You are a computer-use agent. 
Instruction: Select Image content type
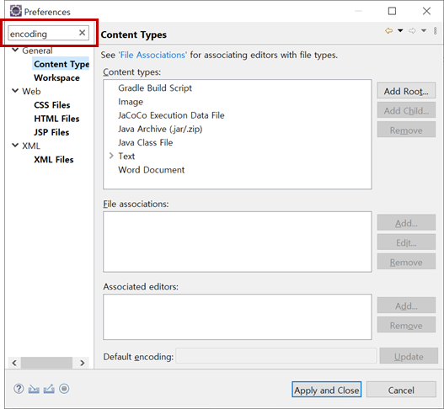tap(131, 102)
